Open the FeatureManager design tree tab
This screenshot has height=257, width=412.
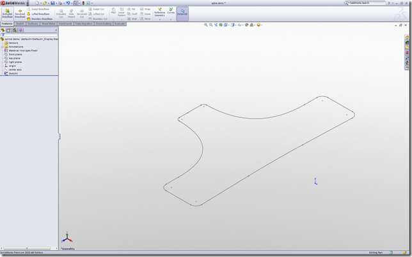(x=3, y=31)
